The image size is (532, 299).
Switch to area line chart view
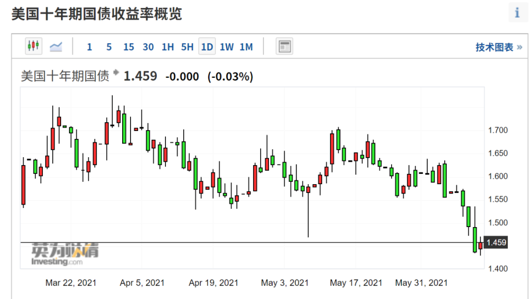coord(56,46)
